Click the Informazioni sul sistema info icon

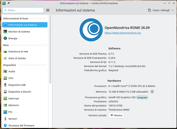point(5,25)
